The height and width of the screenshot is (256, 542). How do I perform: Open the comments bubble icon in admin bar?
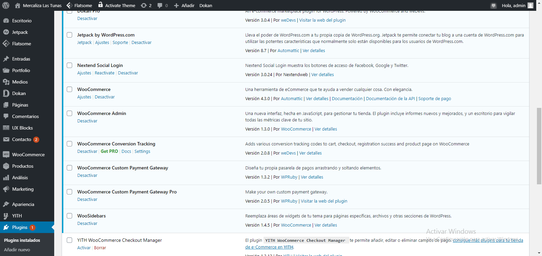[x=160, y=5]
